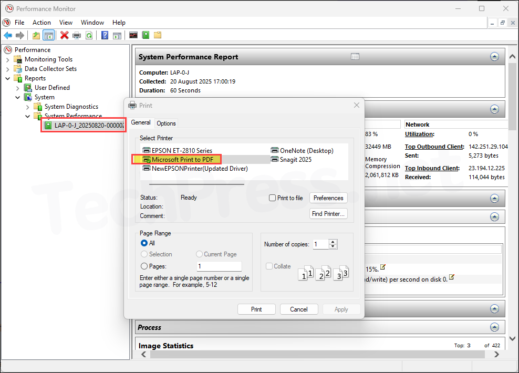Click the table icon in the System Performance Report header
The height and width of the screenshot is (373, 519).
point(355,57)
